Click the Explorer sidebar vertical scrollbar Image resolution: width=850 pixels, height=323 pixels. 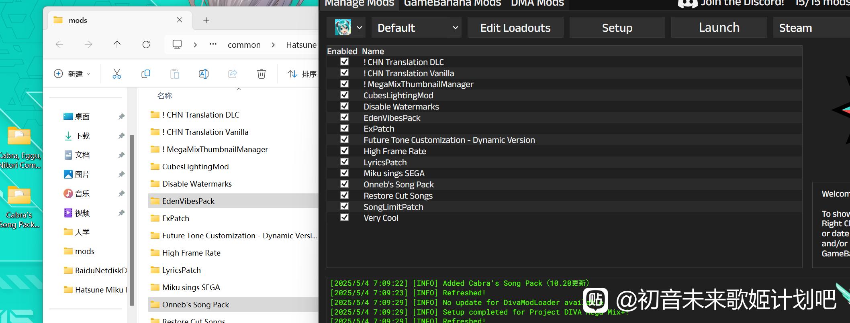pos(132,220)
